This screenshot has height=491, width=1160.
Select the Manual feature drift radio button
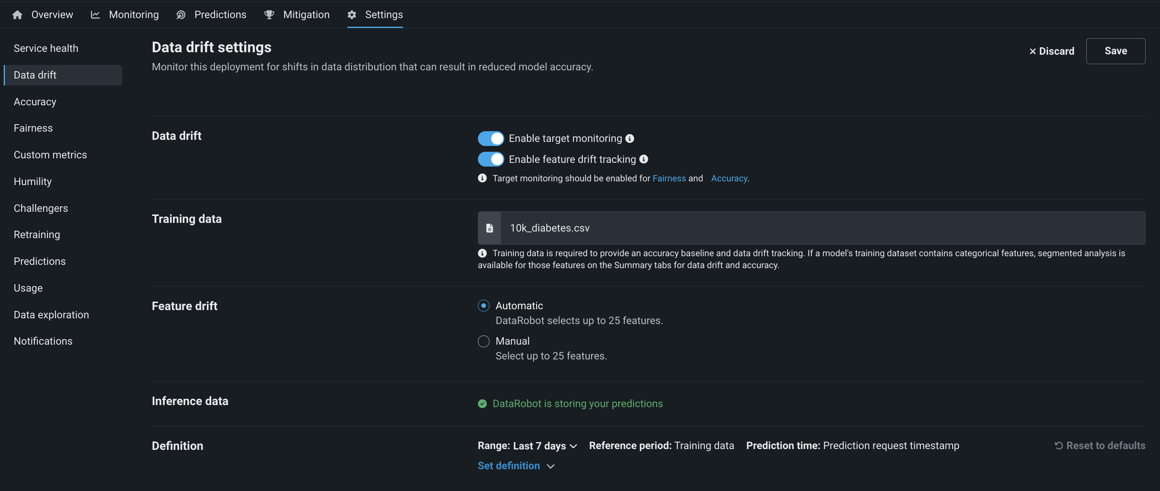pyautogui.click(x=484, y=341)
